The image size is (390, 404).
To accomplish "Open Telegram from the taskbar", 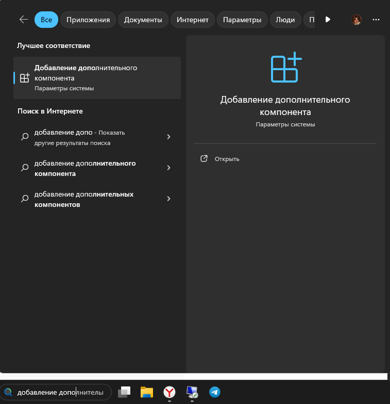I will [214, 392].
